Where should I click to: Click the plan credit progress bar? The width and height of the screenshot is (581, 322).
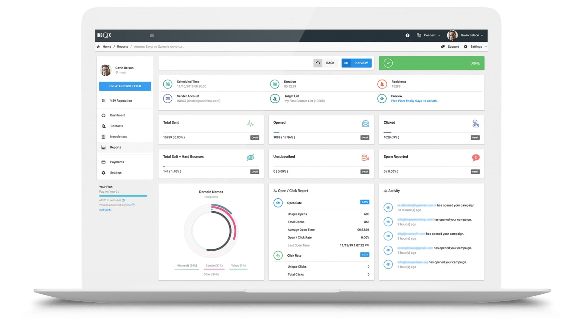click(123, 196)
